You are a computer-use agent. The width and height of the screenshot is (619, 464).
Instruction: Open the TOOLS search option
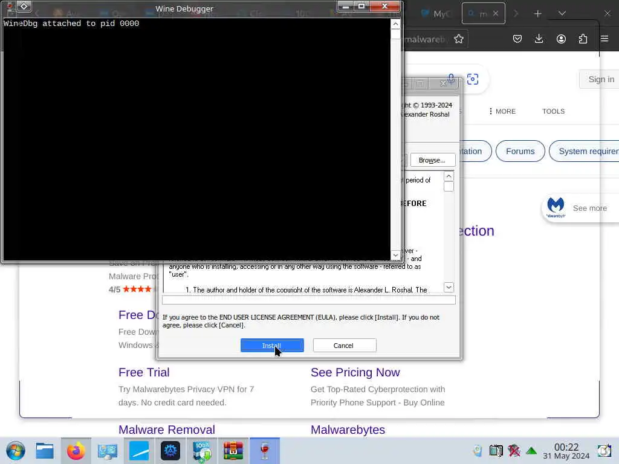pyautogui.click(x=553, y=111)
